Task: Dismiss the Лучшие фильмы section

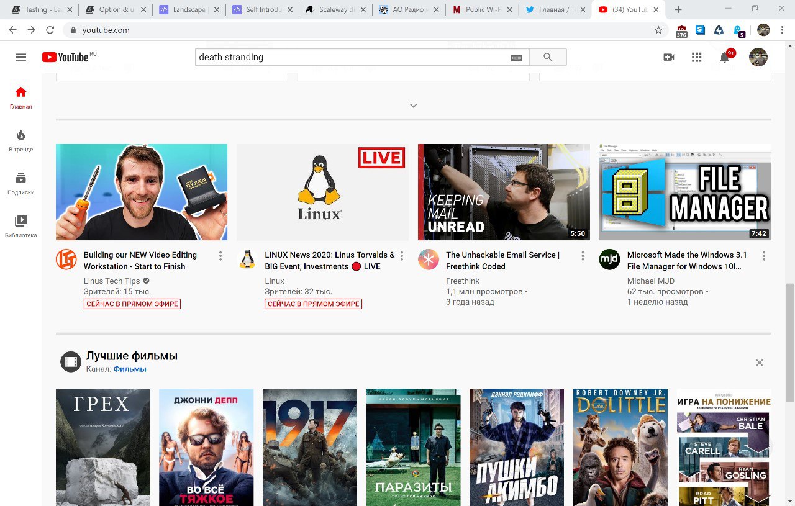Action: (759, 363)
